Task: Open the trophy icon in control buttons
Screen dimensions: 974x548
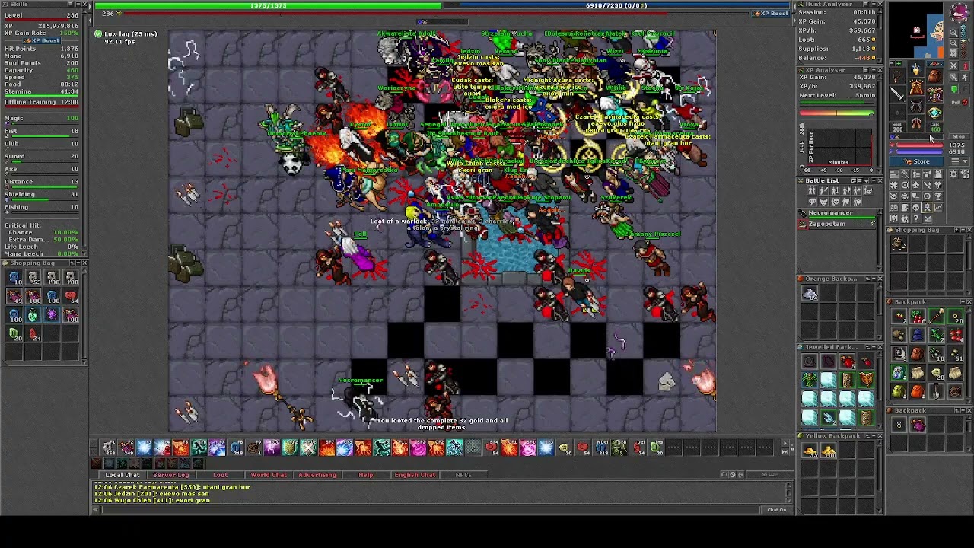Action: [x=938, y=196]
